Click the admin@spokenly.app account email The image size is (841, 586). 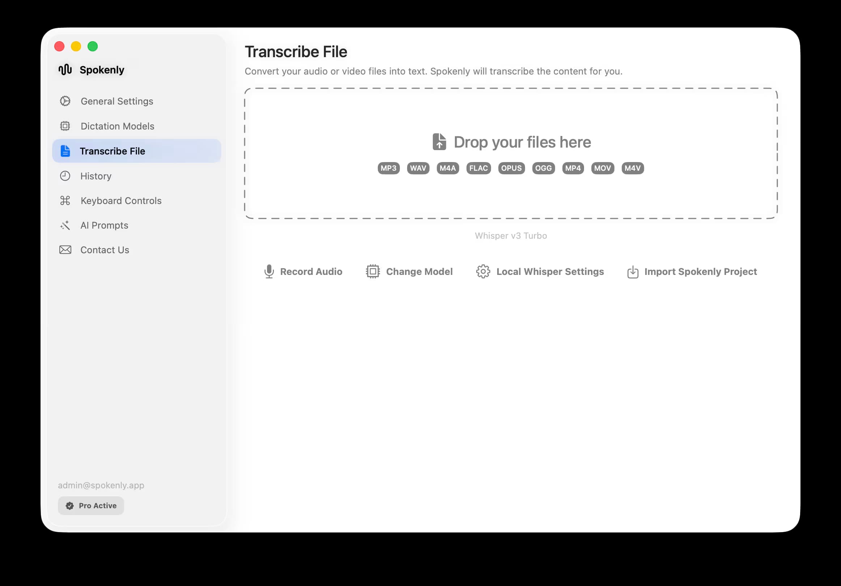pyautogui.click(x=101, y=485)
